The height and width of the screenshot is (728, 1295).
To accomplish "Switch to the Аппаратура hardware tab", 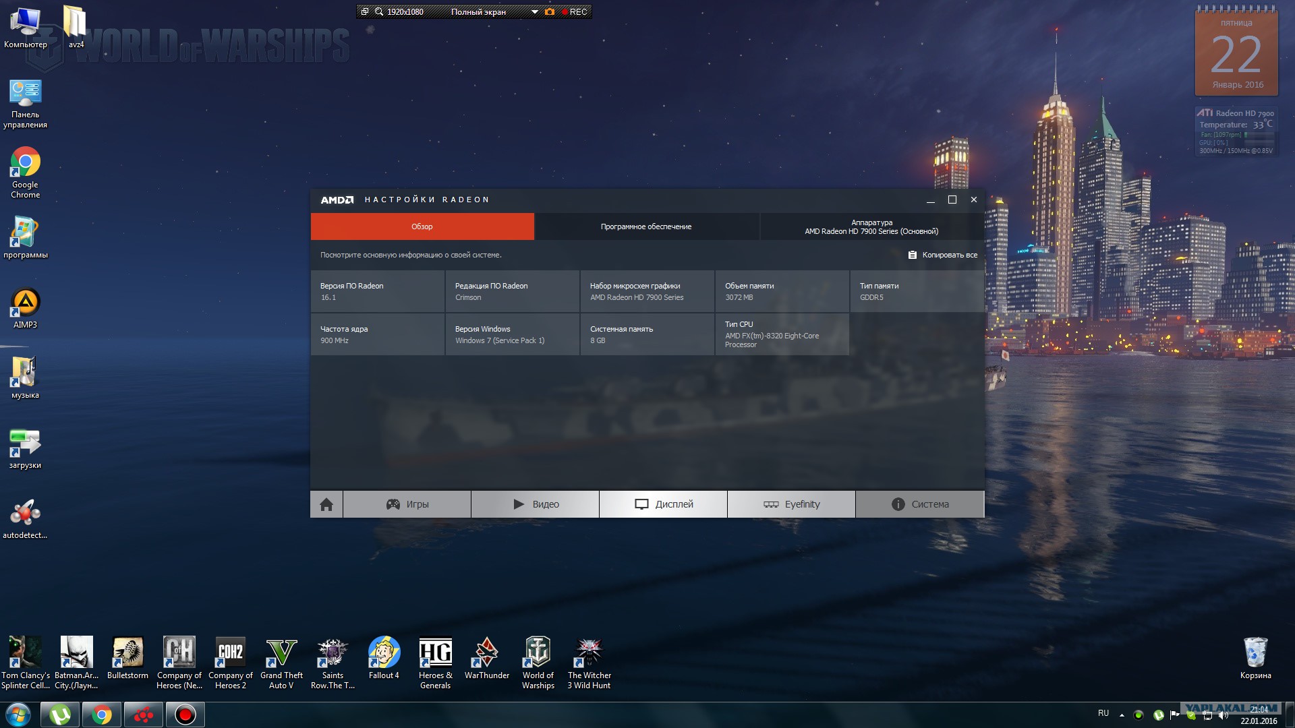I will click(871, 226).
